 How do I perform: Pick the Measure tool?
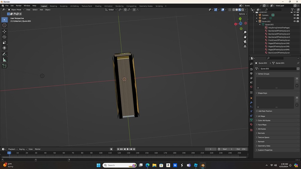4,60
